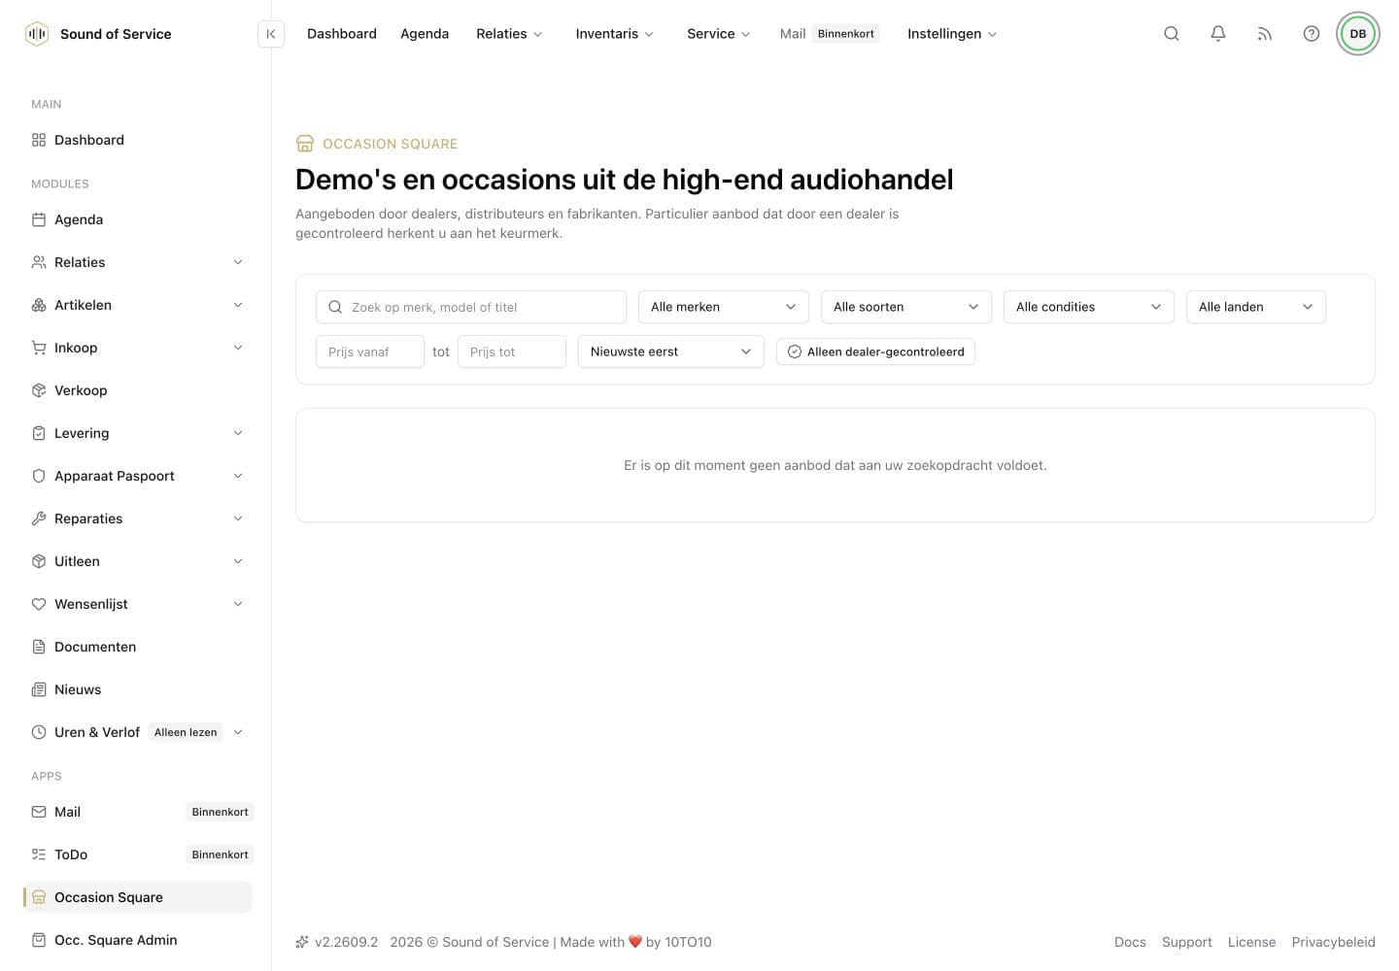Open the Alle condities dropdown
The width and height of the screenshot is (1399, 971).
(1089, 307)
